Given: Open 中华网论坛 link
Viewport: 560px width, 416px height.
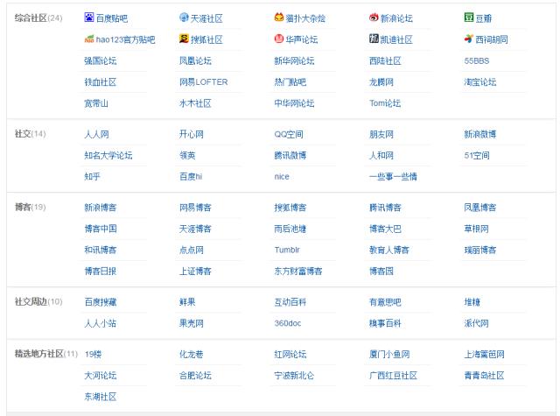Looking at the screenshot, I should [294, 103].
